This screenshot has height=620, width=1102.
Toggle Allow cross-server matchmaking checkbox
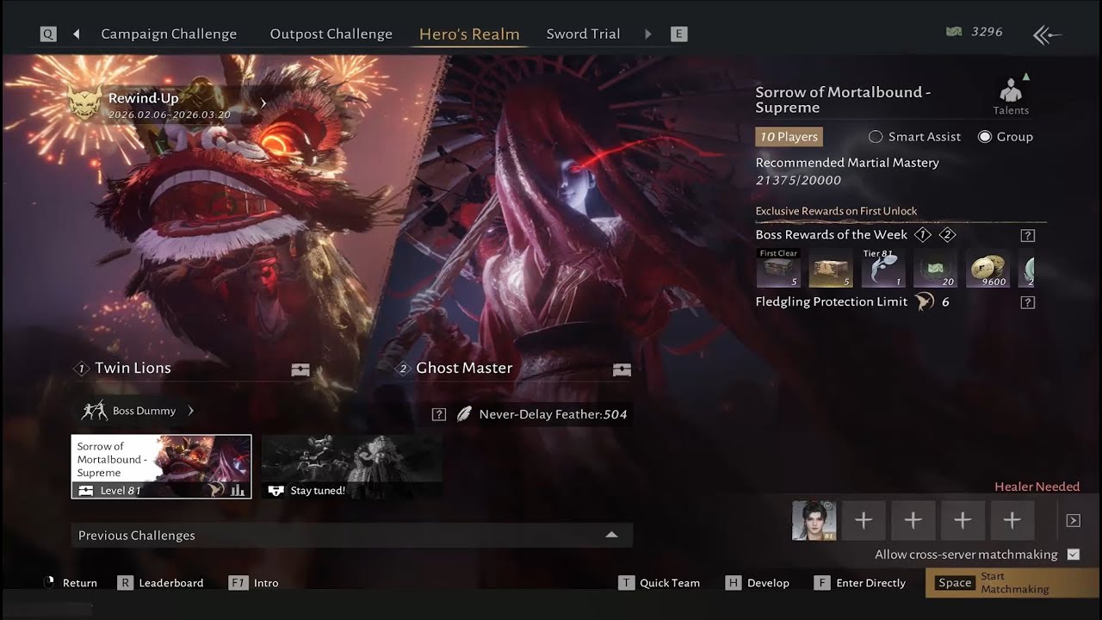point(1073,555)
